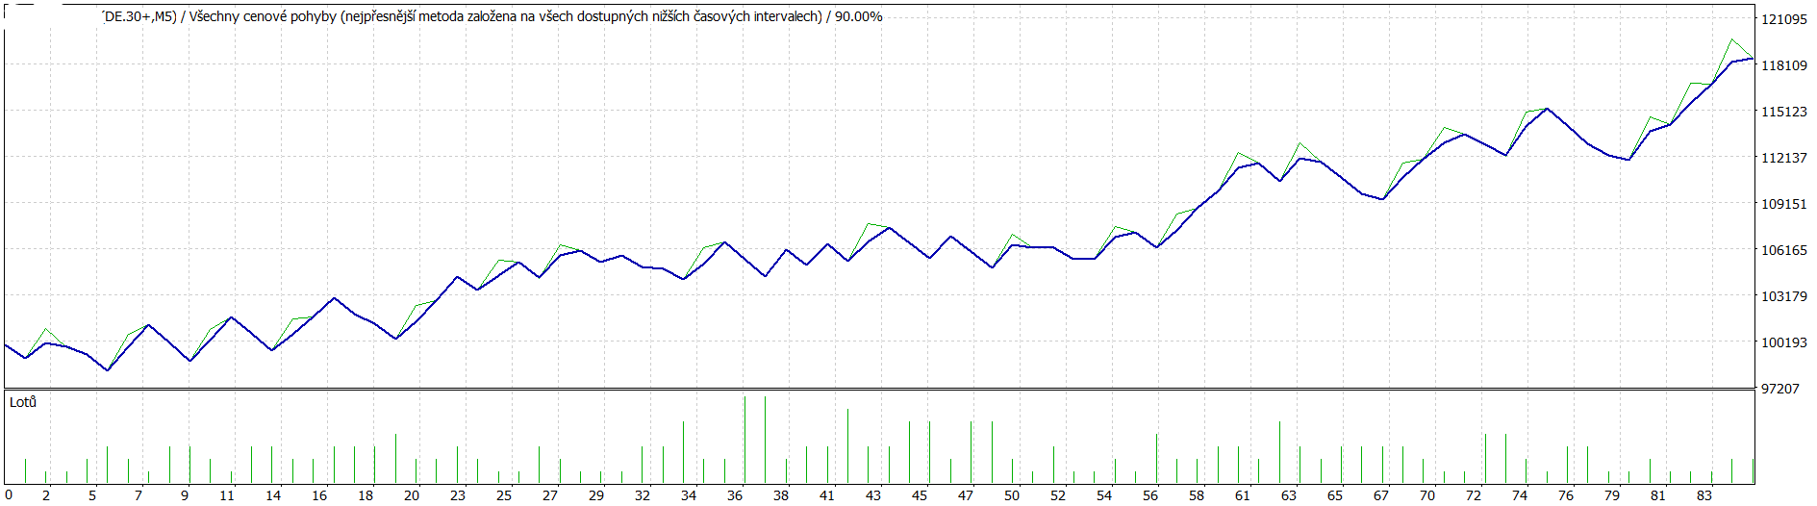Click the trade index 74 label

click(1520, 495)
